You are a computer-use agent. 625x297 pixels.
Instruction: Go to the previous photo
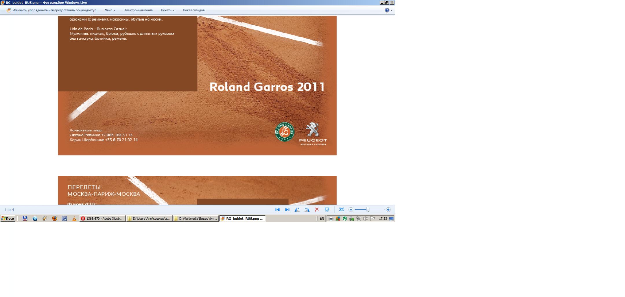pyautogui.click(x=277, y=210)
